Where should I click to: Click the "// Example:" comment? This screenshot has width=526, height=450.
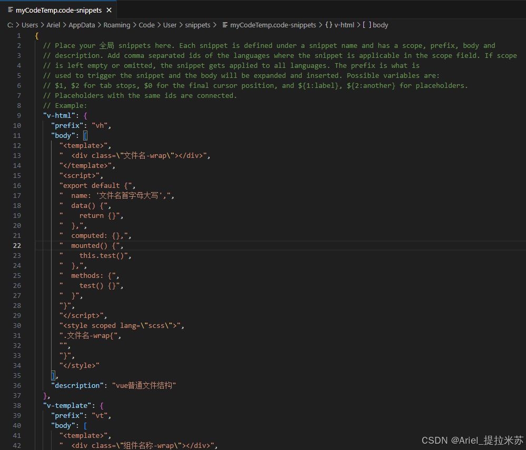65,106
